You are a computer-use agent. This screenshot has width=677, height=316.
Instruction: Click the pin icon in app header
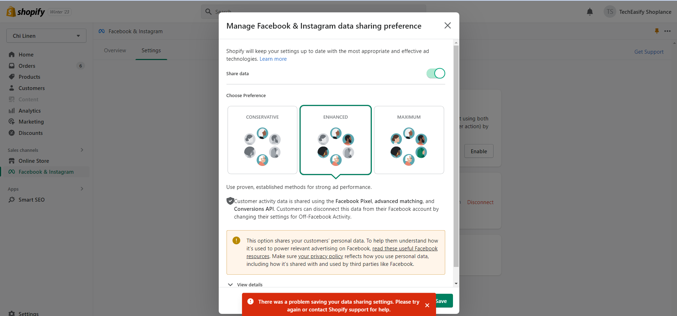[x=657, y=31]
